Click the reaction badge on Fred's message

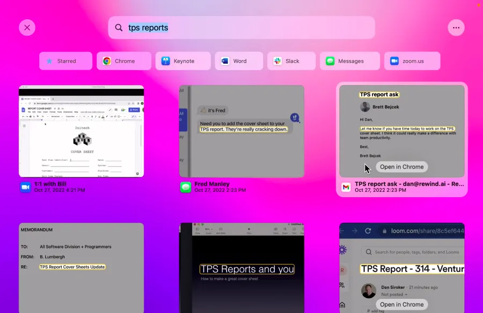point(295,117)
